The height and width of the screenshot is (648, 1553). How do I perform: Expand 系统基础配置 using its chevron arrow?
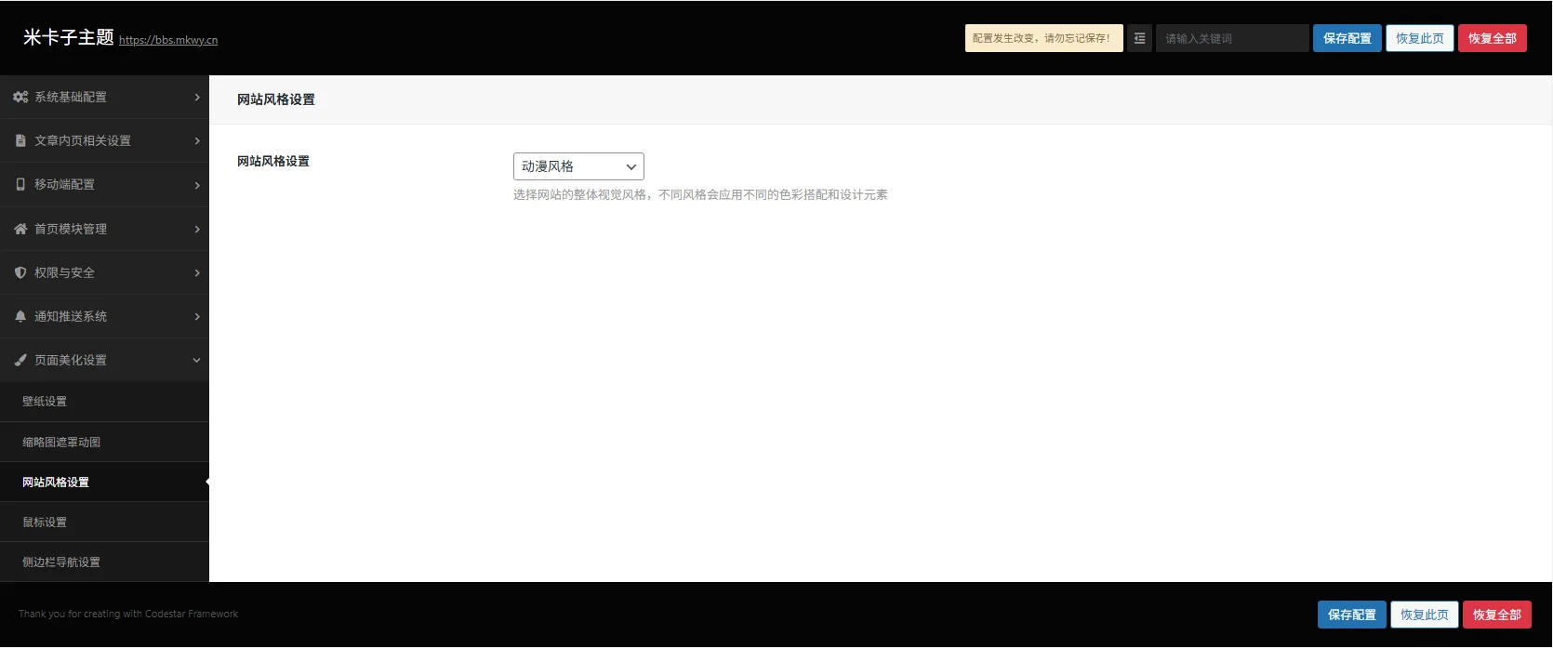point(197,97)
